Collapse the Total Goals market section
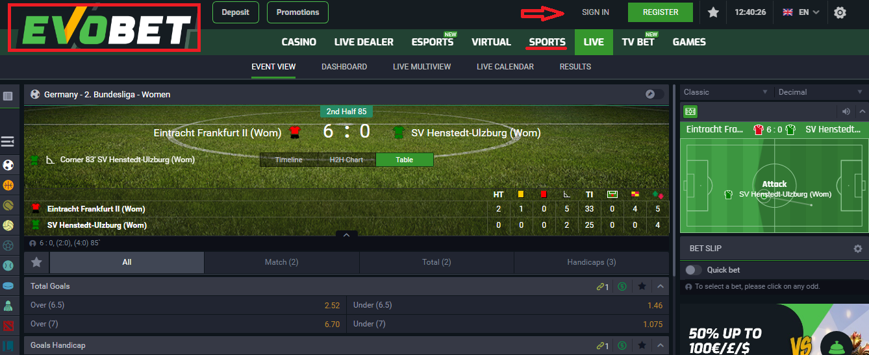This screenshot has width=869, height=355. point(661,286)
